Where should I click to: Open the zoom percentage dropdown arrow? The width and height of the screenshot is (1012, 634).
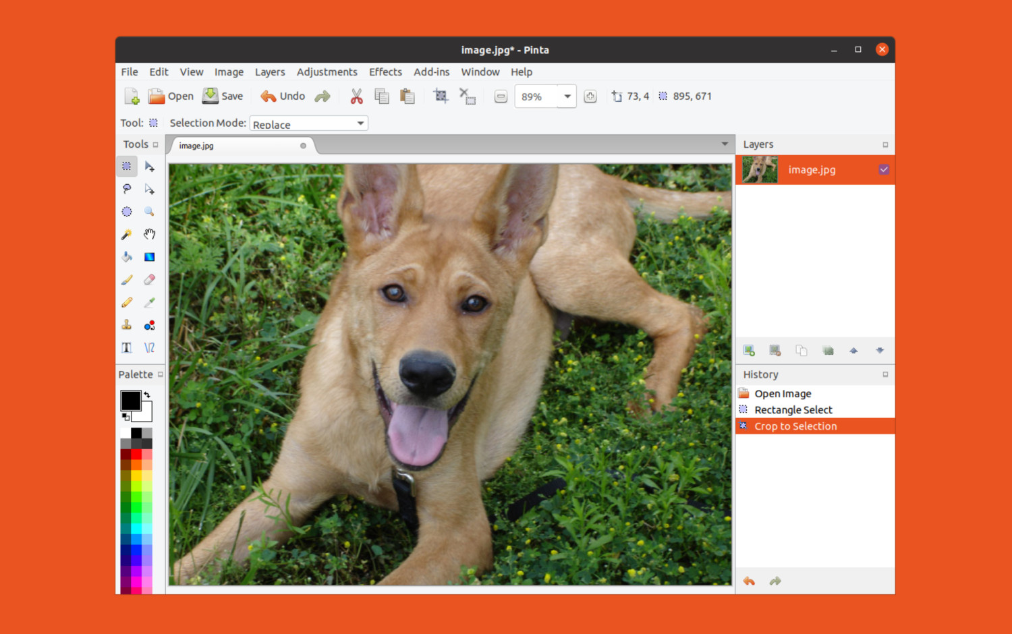click(x=567, y=96)
